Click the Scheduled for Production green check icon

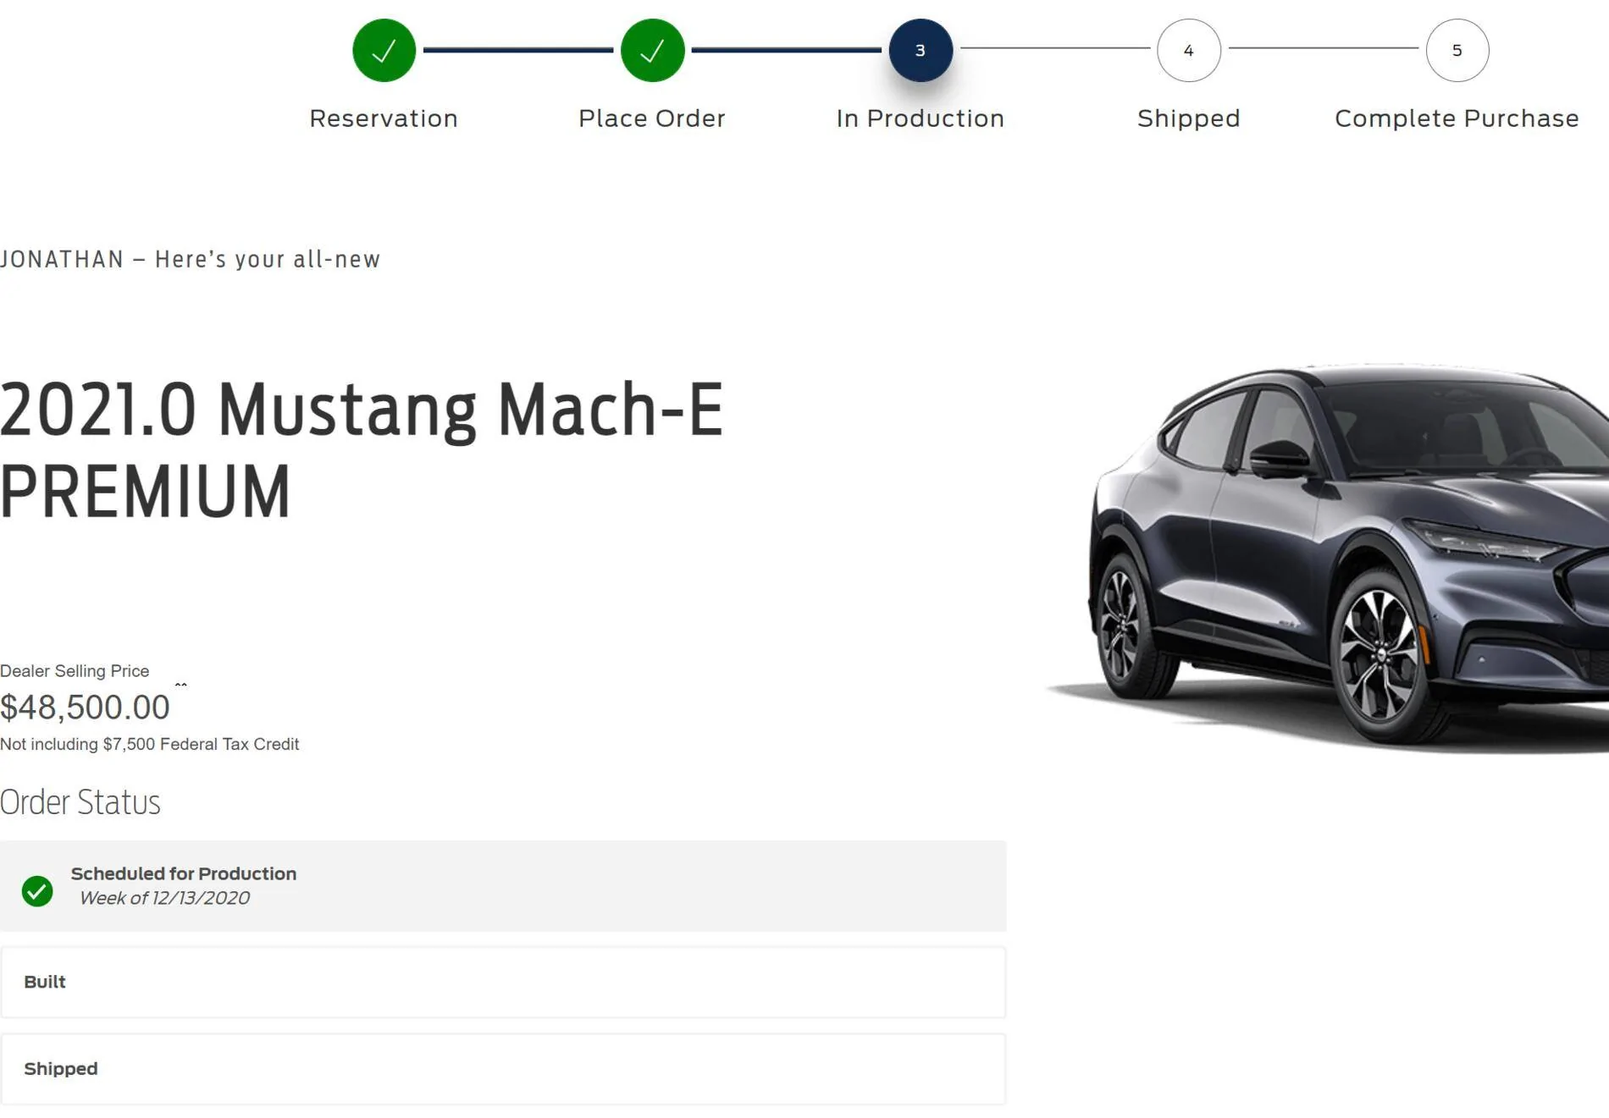pos(37,890)
